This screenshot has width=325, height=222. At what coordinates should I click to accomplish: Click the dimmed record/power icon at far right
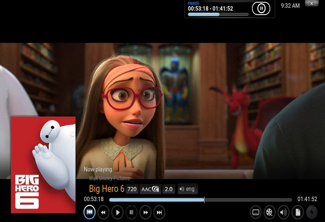(312, 212)
